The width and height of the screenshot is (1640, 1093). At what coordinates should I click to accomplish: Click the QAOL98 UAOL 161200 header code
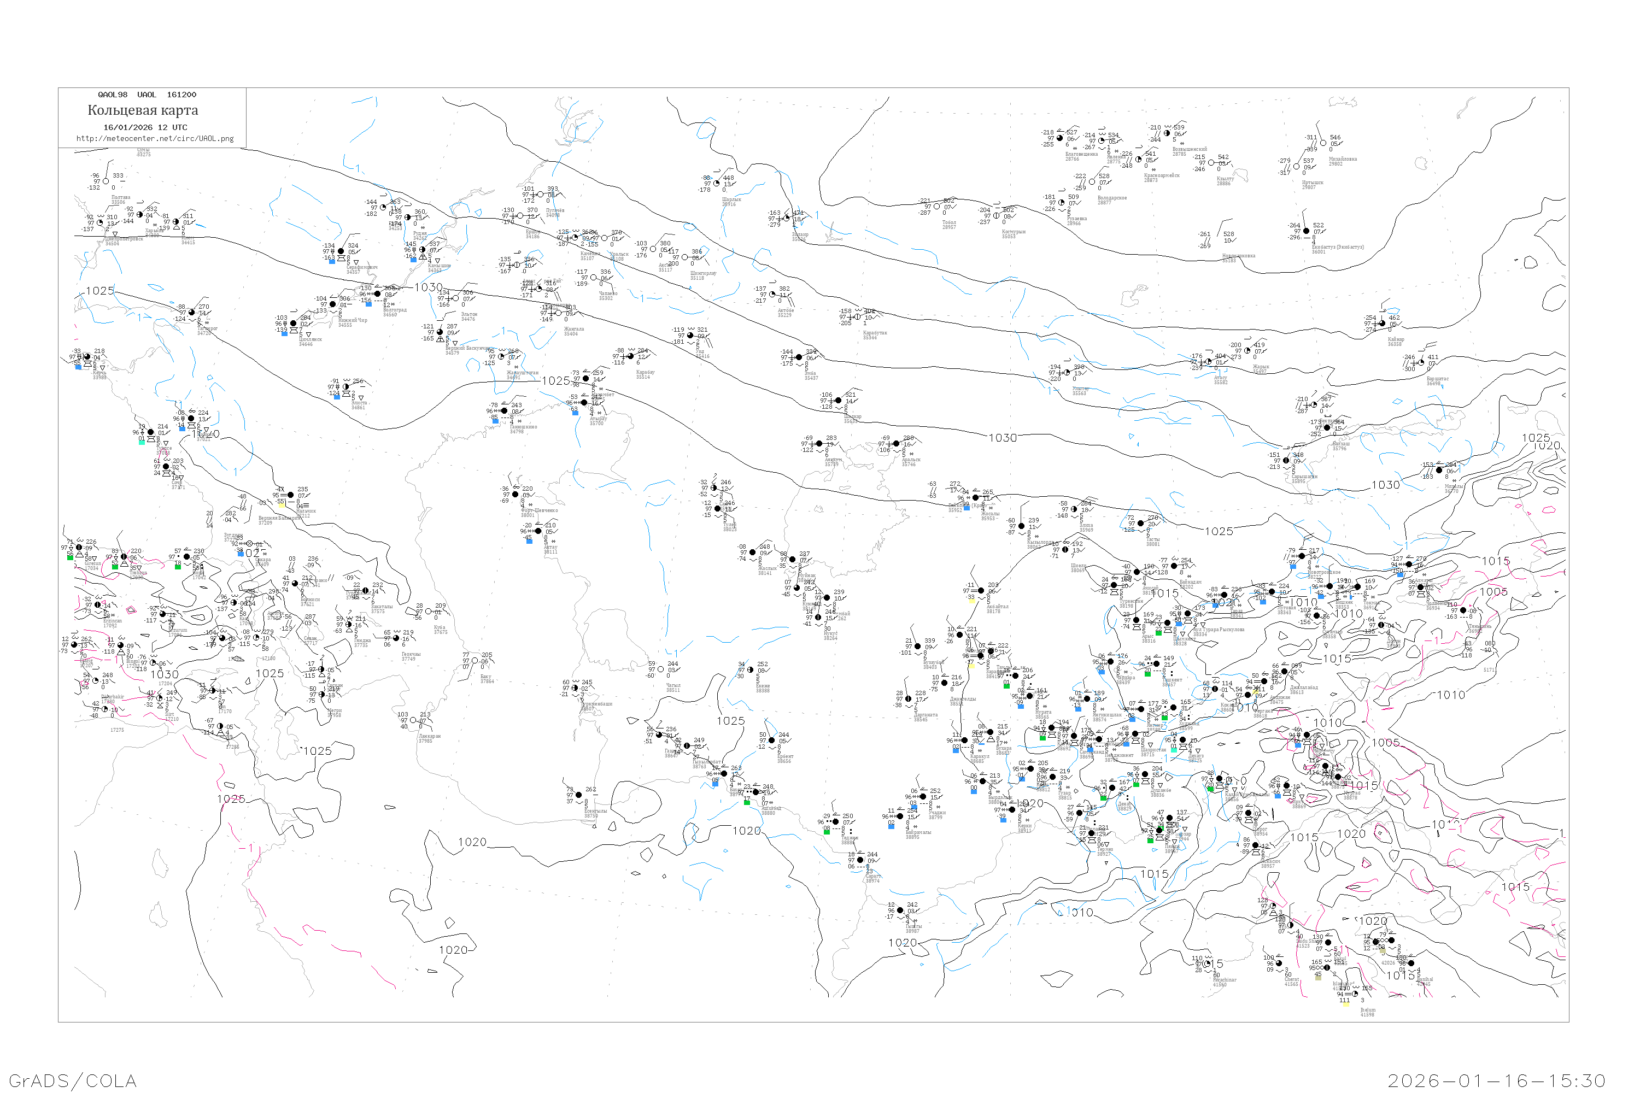click(147, 95)
